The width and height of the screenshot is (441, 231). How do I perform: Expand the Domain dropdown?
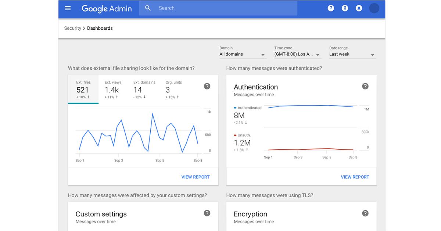(243, 54)
